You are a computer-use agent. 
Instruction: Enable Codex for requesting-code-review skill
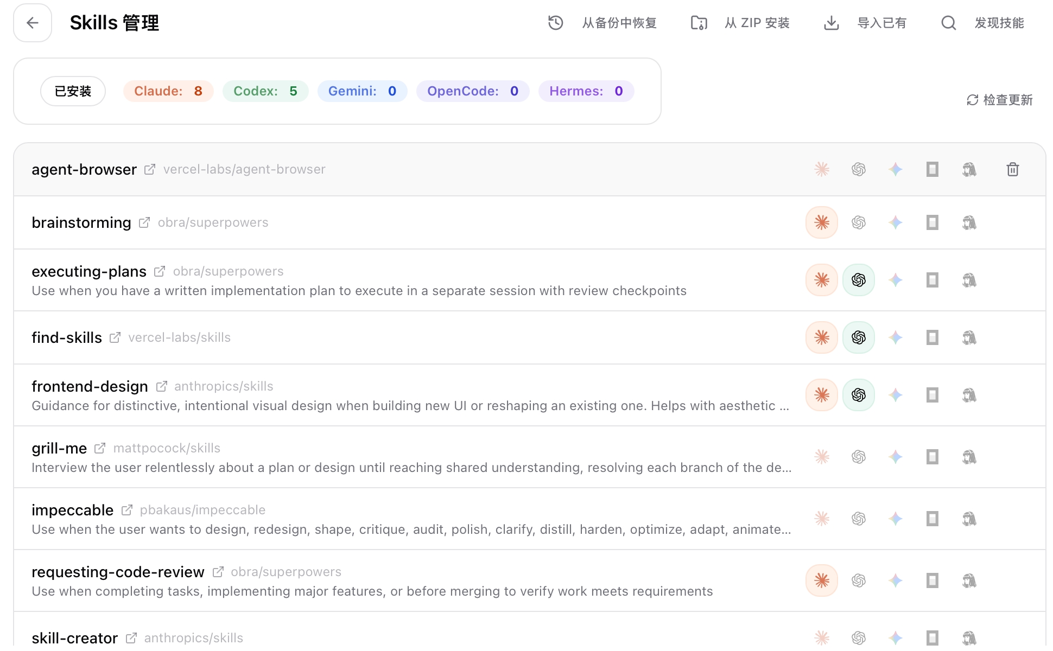click(859, 580)
